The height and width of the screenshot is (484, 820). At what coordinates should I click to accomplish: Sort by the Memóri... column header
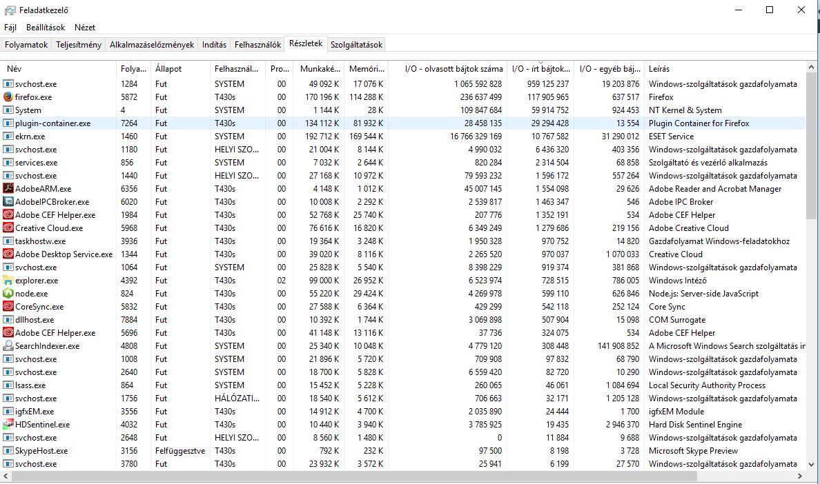point(366,69)
